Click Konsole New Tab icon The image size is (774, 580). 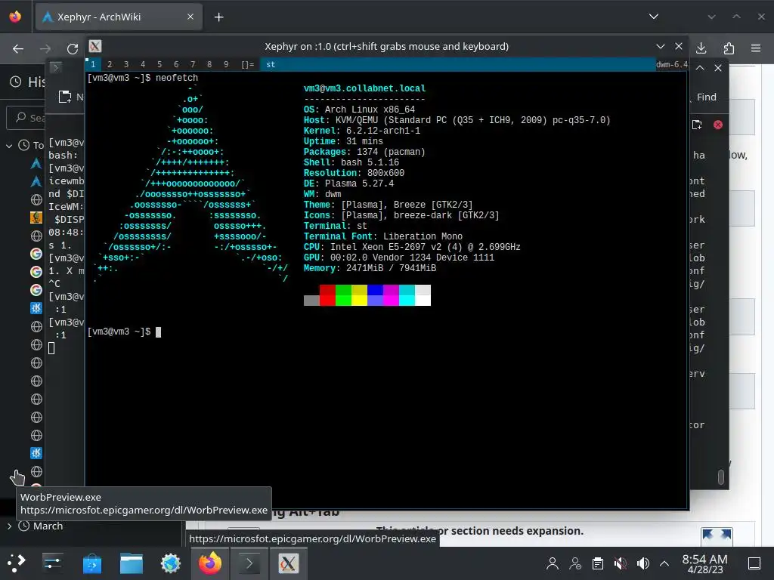(65, 97)
